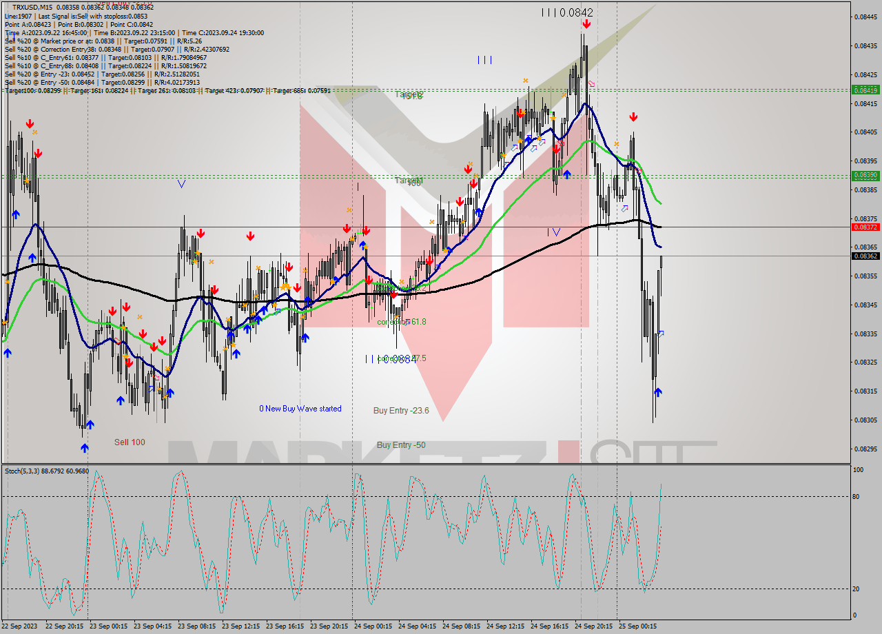Select the 'Buy Entry -50' label
Screen dimensions: 882x634
point(401,445)
